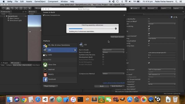Toggle the Stats checkbox in inspector
185x104 pixels.
coord(149,46)
